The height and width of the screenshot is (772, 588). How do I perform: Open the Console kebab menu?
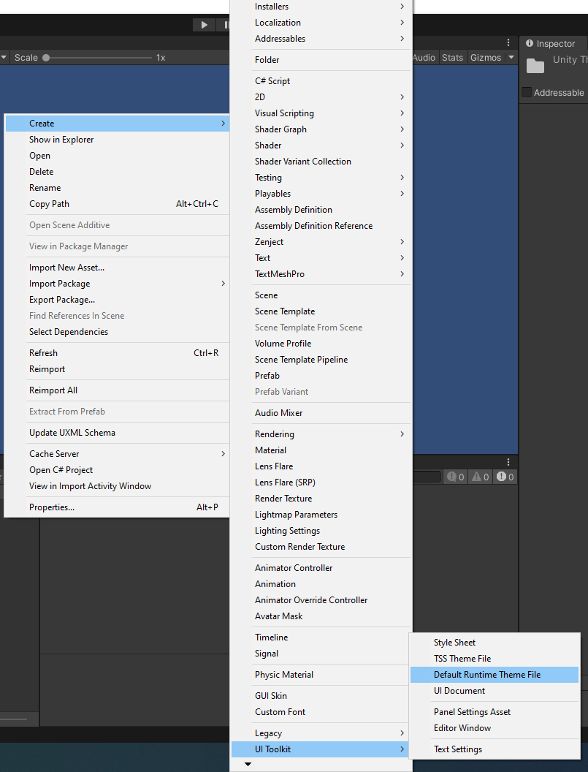click(508, 461)
